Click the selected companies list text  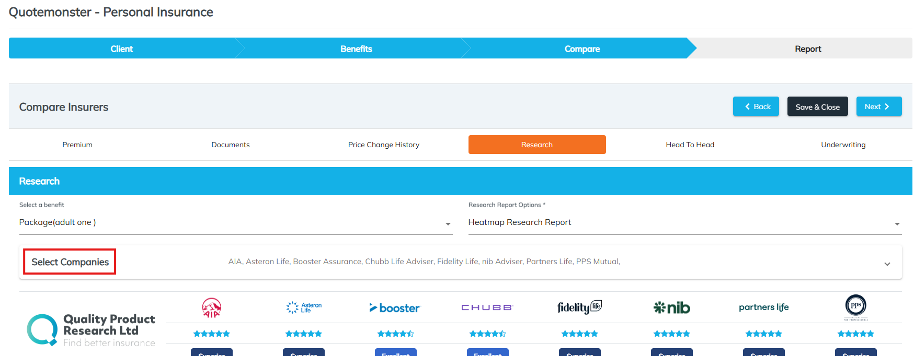(424, 262)
